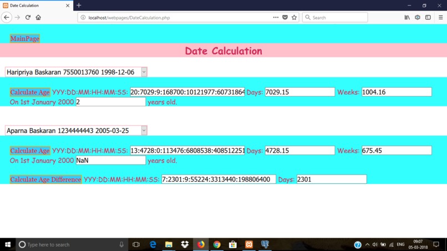Click the field showing NaN
Image resolution: width=447 pixels, height=251 pixels.
[110, 160]
